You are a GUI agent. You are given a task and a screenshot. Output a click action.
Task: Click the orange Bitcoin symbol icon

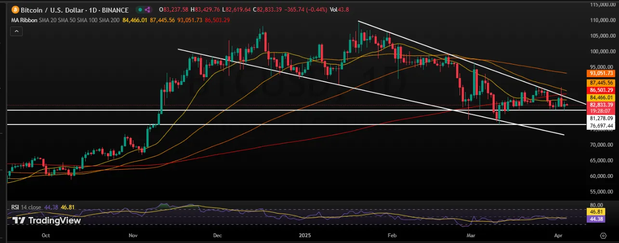tap(15, 10)
